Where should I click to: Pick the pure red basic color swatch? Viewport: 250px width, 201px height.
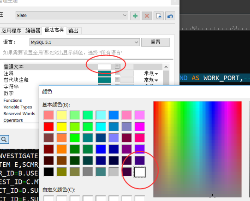pos(48,127)
